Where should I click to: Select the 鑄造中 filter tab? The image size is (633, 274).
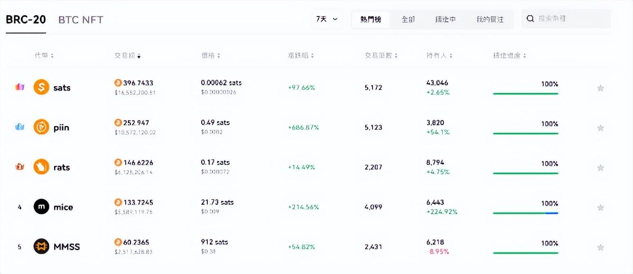pos(446,19)
